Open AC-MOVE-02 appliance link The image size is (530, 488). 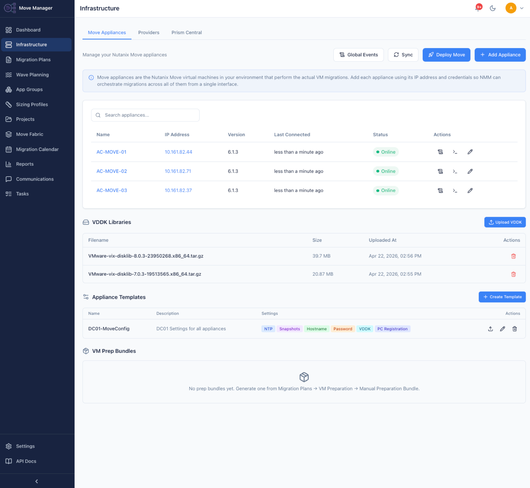pos(112,171)
